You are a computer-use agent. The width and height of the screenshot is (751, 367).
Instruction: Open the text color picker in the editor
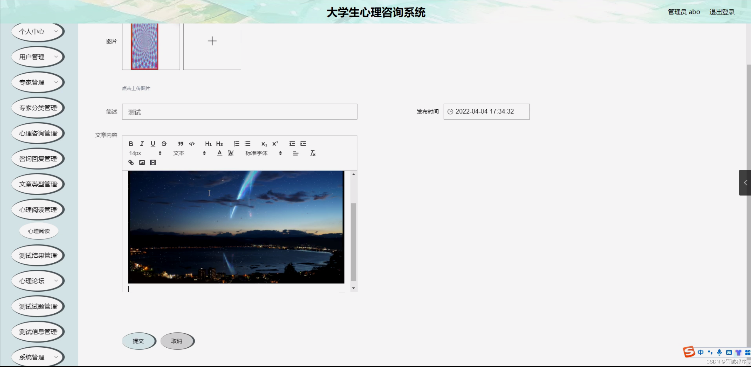coord(219,153)
